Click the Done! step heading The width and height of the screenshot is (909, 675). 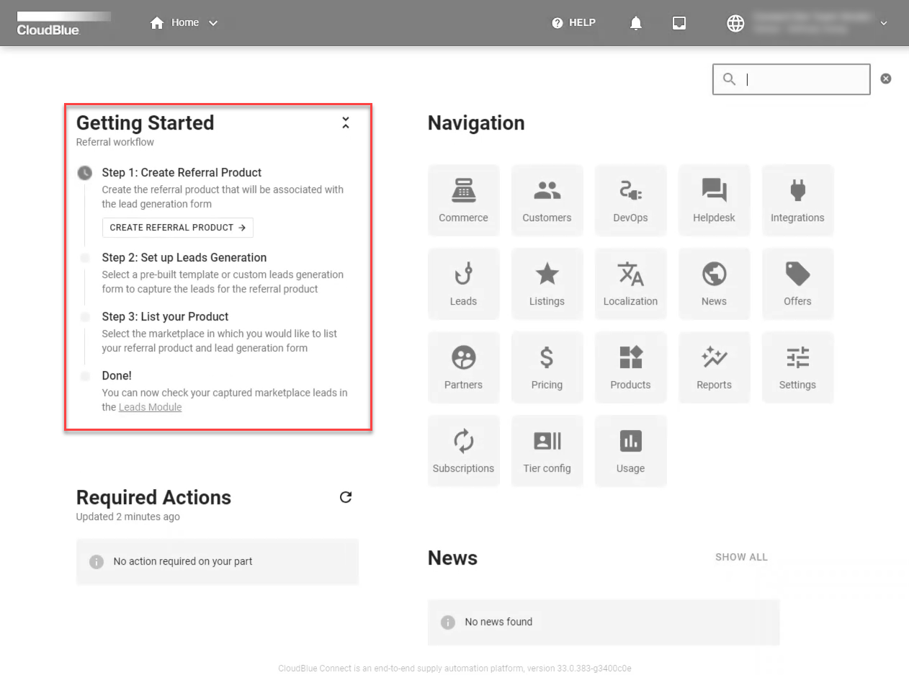(117, 376)
